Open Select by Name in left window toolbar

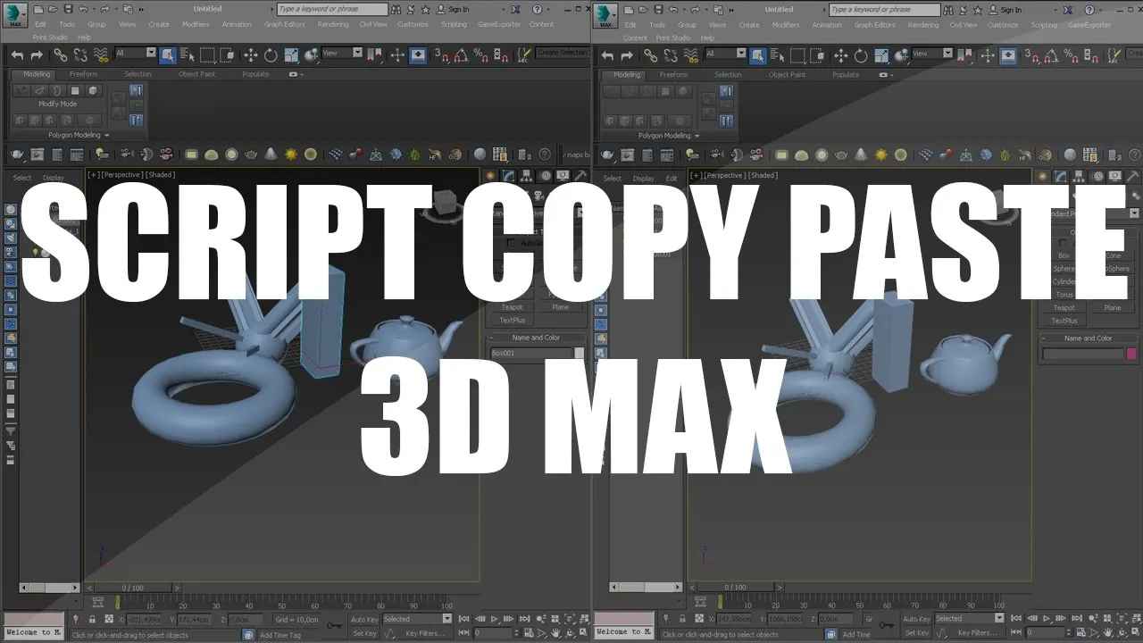(x=188, y=55)
